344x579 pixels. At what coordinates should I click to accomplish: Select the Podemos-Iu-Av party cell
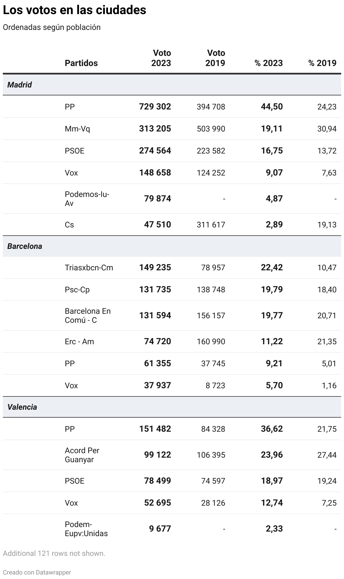87,199
